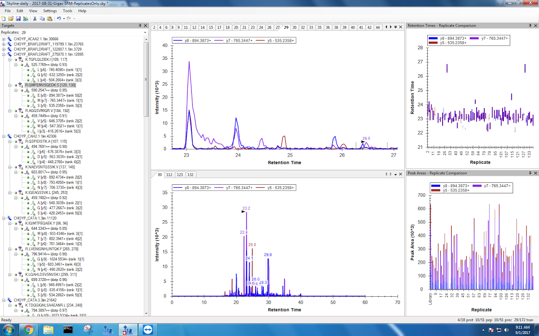The image size is (539, 336).
Task: Click the Undo arrow icon
Action: pos(59,18)
